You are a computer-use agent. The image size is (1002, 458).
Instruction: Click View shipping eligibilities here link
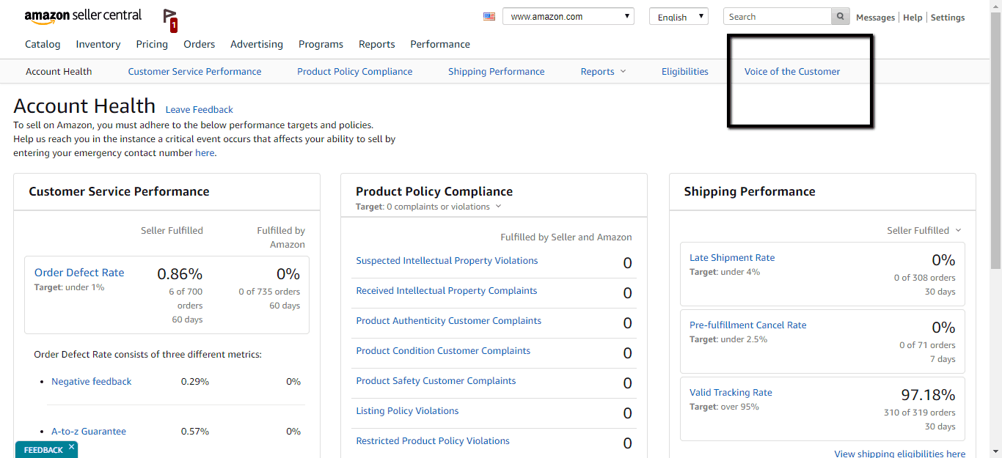[900, 454]
